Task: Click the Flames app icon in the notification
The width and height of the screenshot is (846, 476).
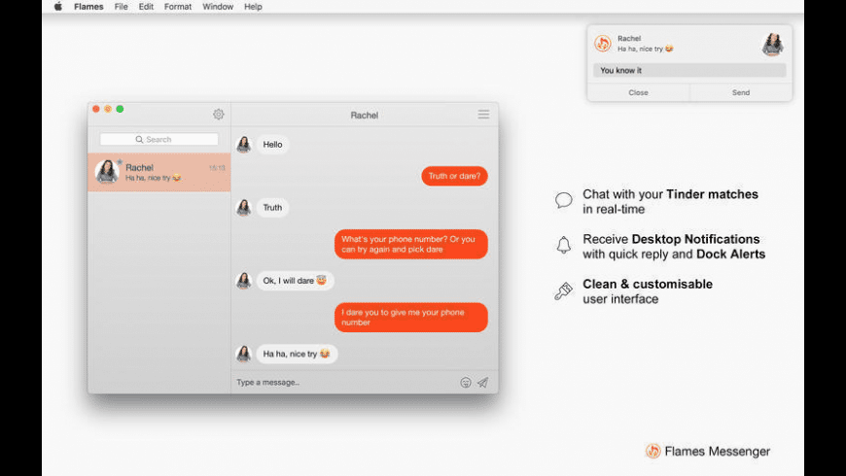Action: click(x=603, y=43)
